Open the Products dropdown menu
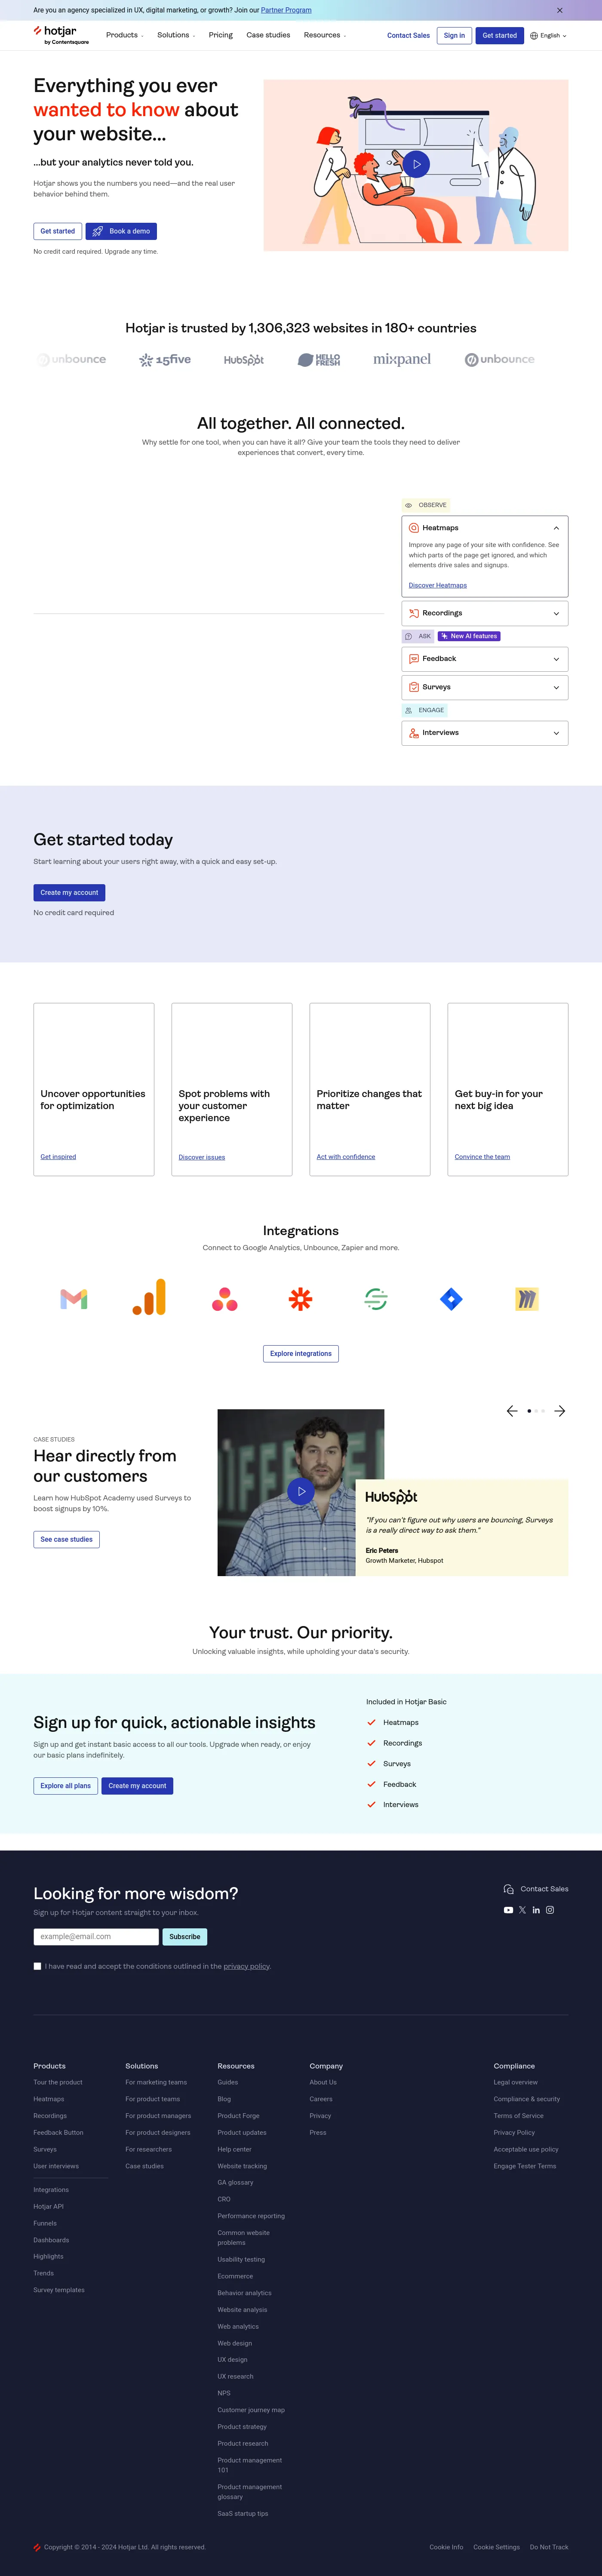 (125, 35)
